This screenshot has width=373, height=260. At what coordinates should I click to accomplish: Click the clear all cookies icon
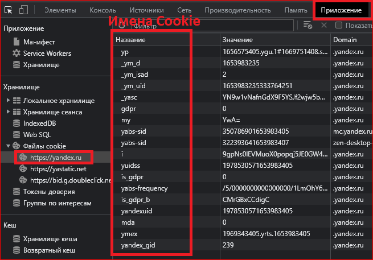tap(308, 25)
